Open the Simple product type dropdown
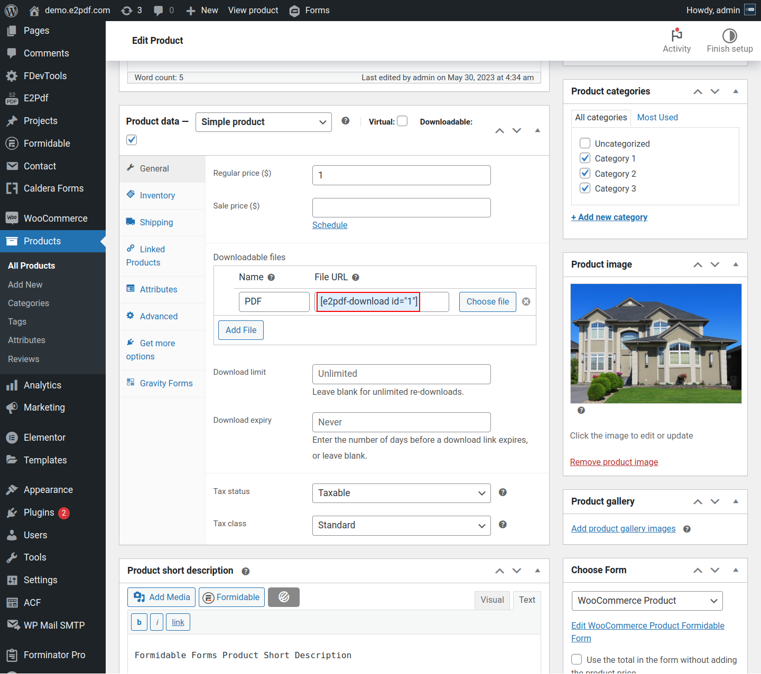Screen dimensions: 761x674 (x=263, y=122)
